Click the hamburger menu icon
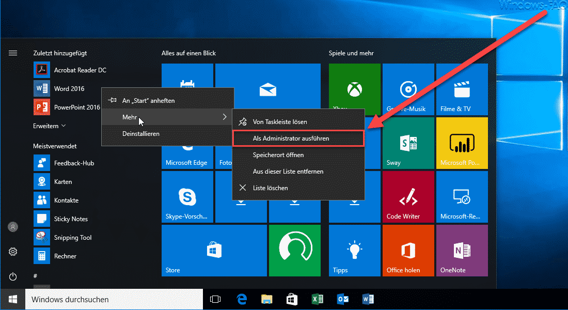The width and height of the screenshot is (568, 310). 13,53
